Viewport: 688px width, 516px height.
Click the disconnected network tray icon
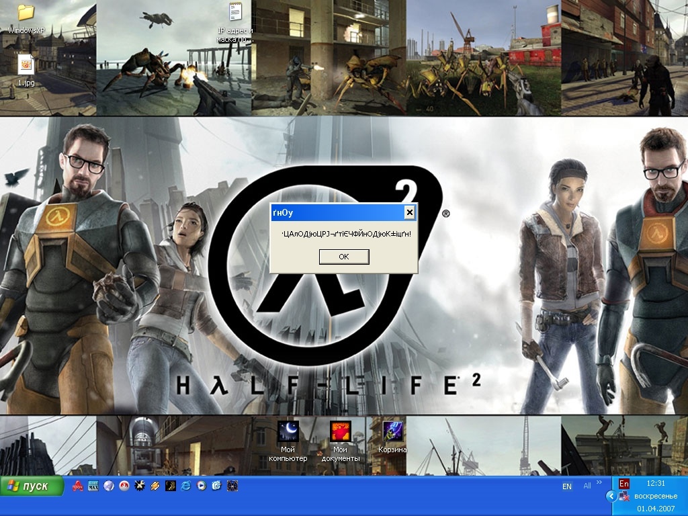624,497
